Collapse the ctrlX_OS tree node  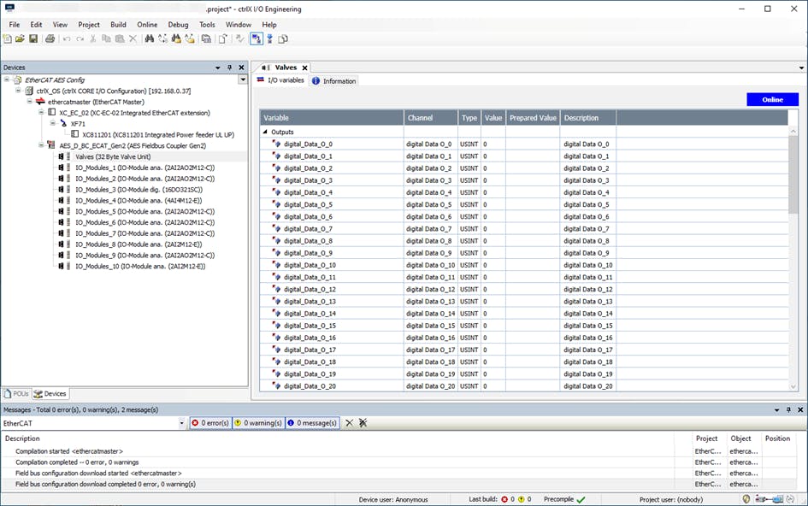pos(18,91)
